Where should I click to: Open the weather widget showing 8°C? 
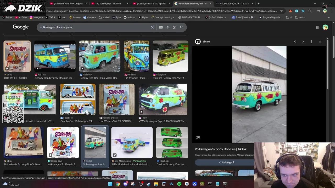12,184
